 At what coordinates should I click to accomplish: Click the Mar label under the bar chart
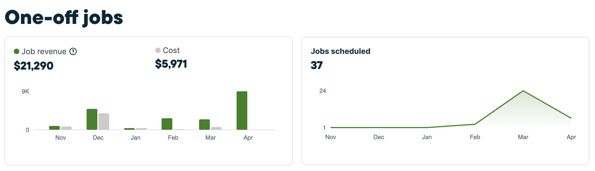click(210, 137)
